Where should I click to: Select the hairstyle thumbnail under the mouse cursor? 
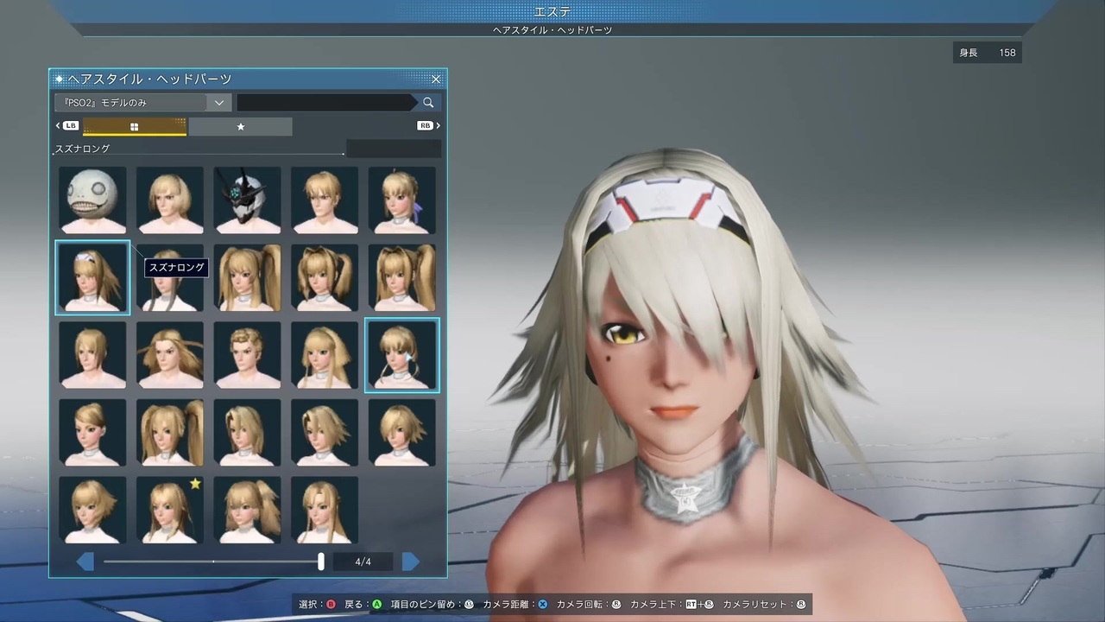(x=401, y=355)
